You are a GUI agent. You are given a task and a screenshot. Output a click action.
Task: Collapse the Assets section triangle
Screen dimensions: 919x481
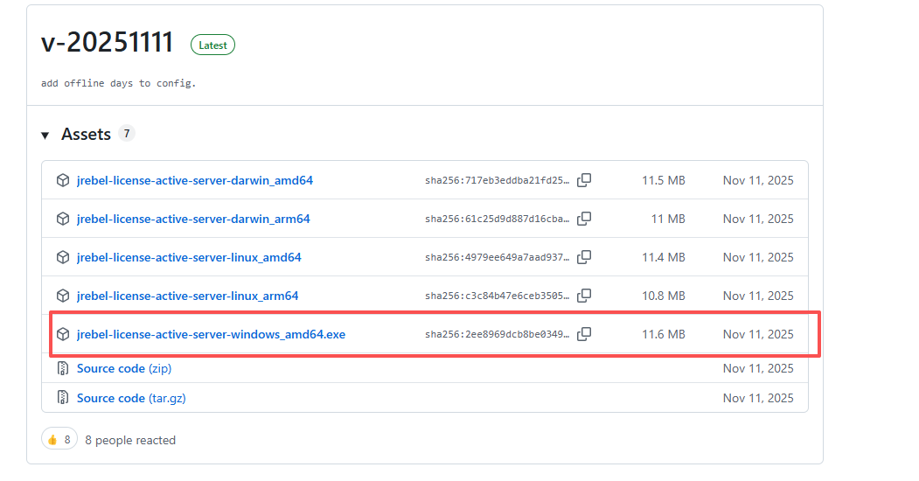pos(45,136)
